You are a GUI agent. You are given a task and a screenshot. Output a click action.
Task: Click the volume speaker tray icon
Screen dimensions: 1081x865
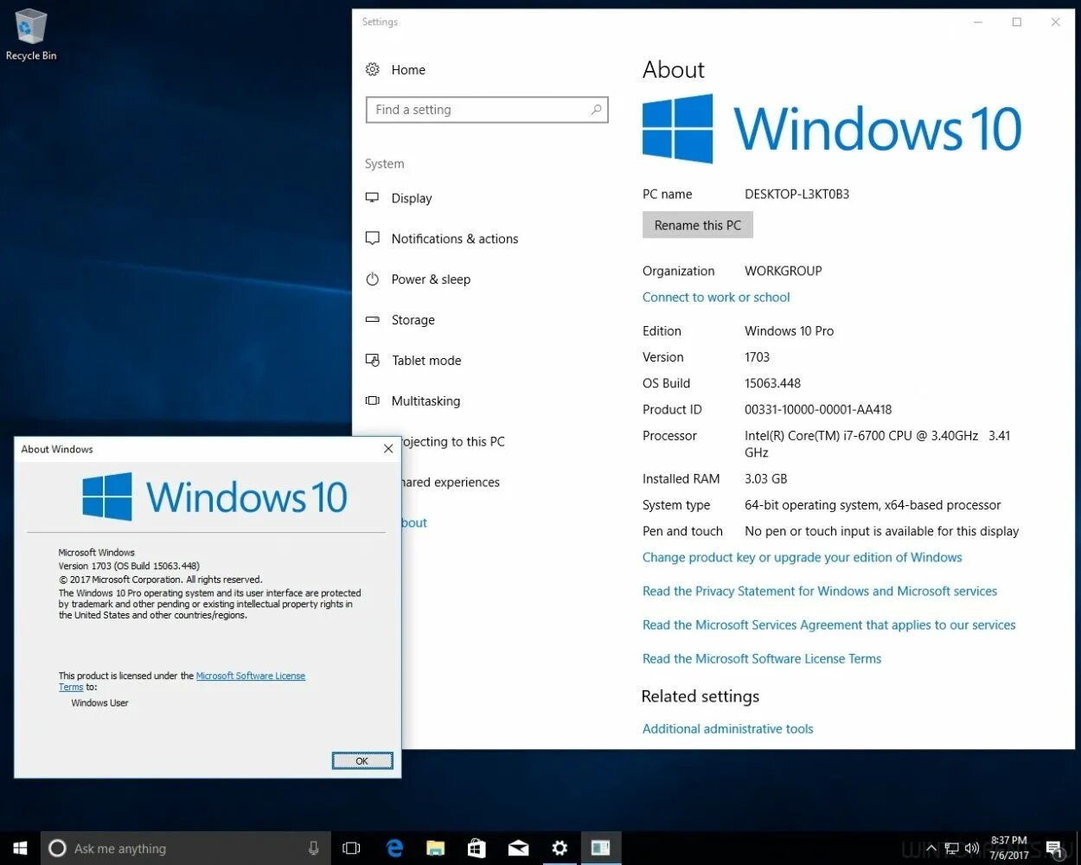point(972,849)
